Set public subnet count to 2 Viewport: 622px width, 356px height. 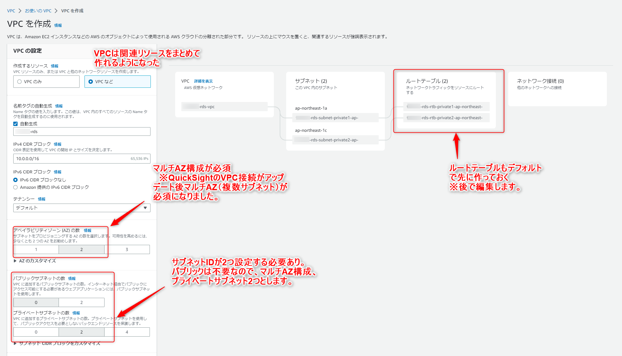coord(81,302)
